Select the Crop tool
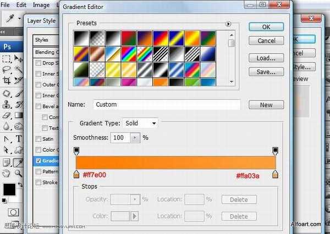Screen dimensions: 330x234 pos(6,81)
